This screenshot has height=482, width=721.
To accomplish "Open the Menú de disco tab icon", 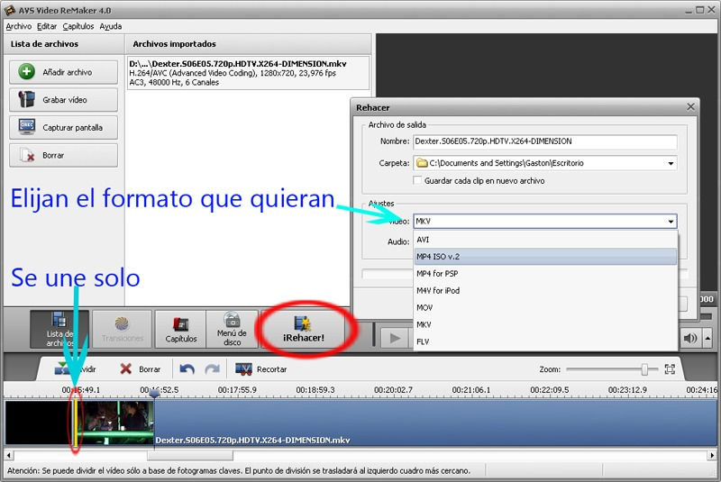I will pos(232,329).
